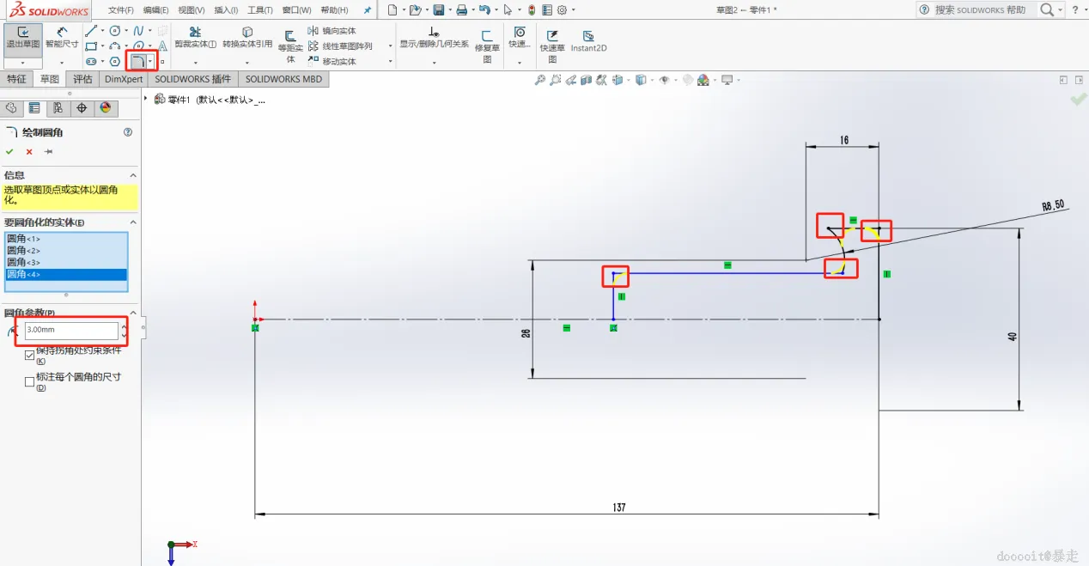Collapse the 信息 section in property panel
This screenshot has height=566, width=1089.
pos(133,175)
